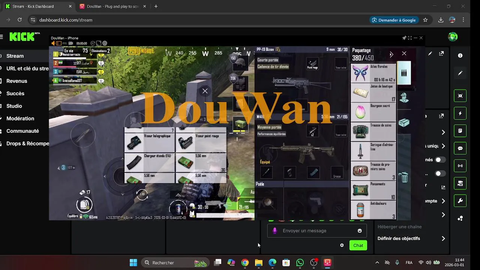Open Kick profile avatar
Viewport: 480px width, 270px height.
click(x=453, y=37)
